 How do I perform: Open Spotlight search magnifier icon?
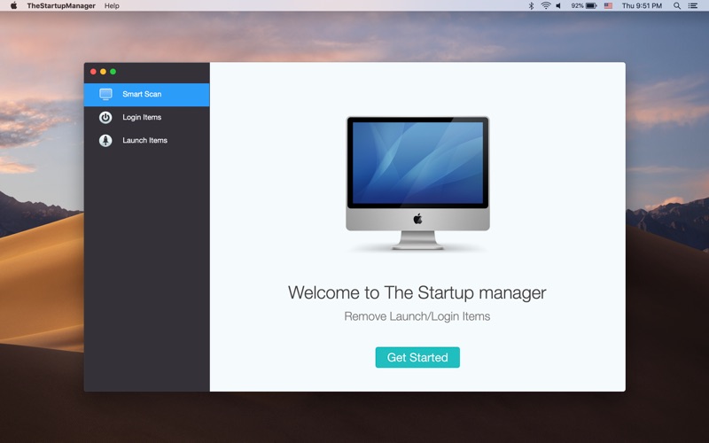(x=677, y=6)
